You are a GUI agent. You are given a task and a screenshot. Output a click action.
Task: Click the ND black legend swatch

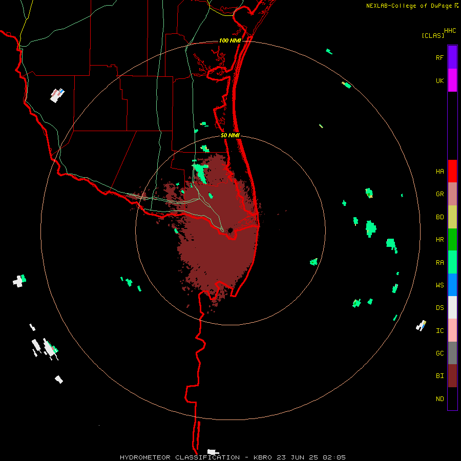pos(452,399)
